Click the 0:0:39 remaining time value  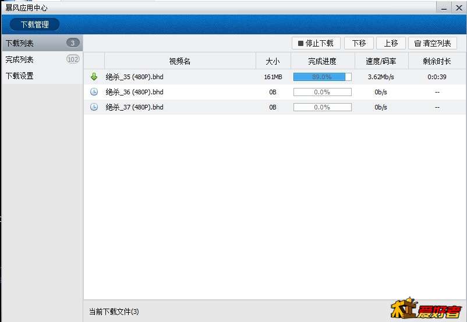tap(437, 77)
